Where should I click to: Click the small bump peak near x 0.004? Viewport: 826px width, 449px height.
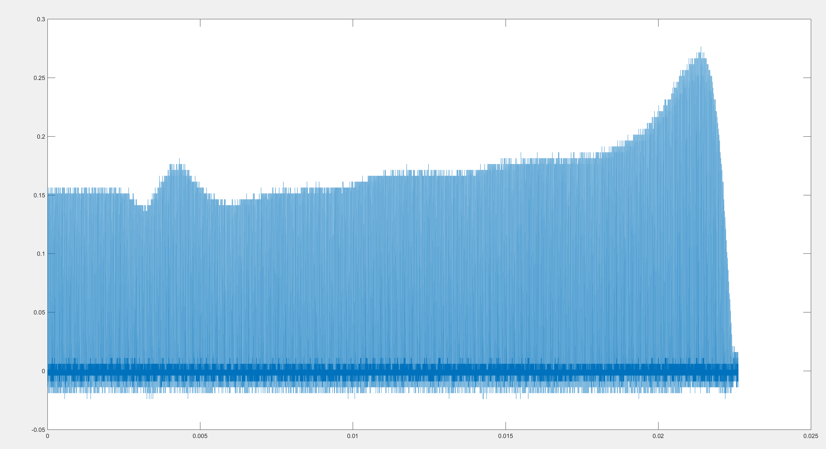coord(179,159)
